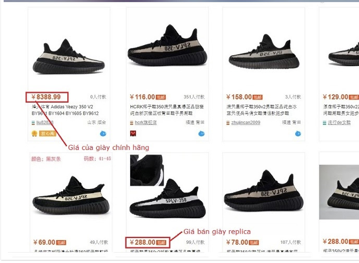Open the product thumbnail of the ¥8388.99 Yeezy
This screenshot has height=263, width=359.
click(x=69, y=49)
